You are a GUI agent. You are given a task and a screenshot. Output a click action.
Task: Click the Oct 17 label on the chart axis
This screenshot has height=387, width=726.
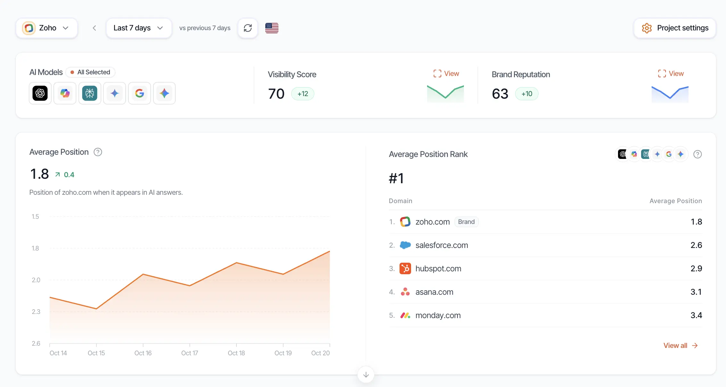pos(190,353)
